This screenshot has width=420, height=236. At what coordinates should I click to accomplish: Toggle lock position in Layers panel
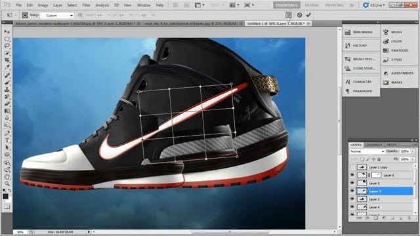[373, 159]
